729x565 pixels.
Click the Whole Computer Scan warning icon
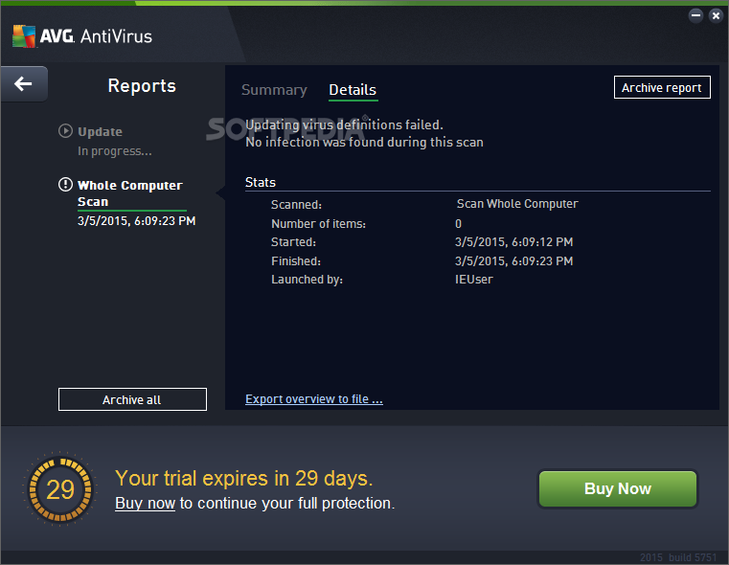coord(65,185)
